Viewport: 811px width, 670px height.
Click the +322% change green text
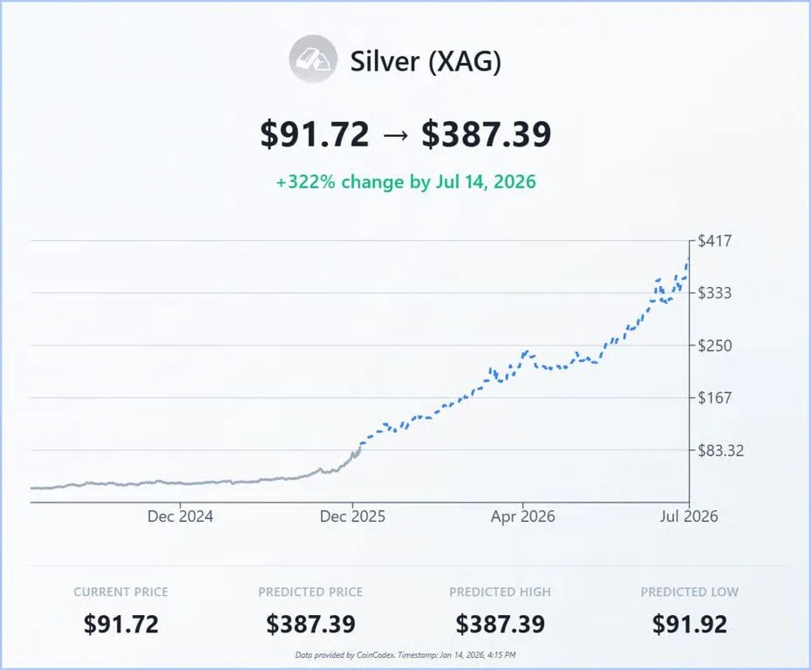pyautogui.click(x=405, y=182)
